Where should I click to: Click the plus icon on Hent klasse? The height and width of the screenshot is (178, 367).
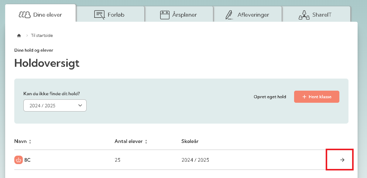(x=304, y=97)
